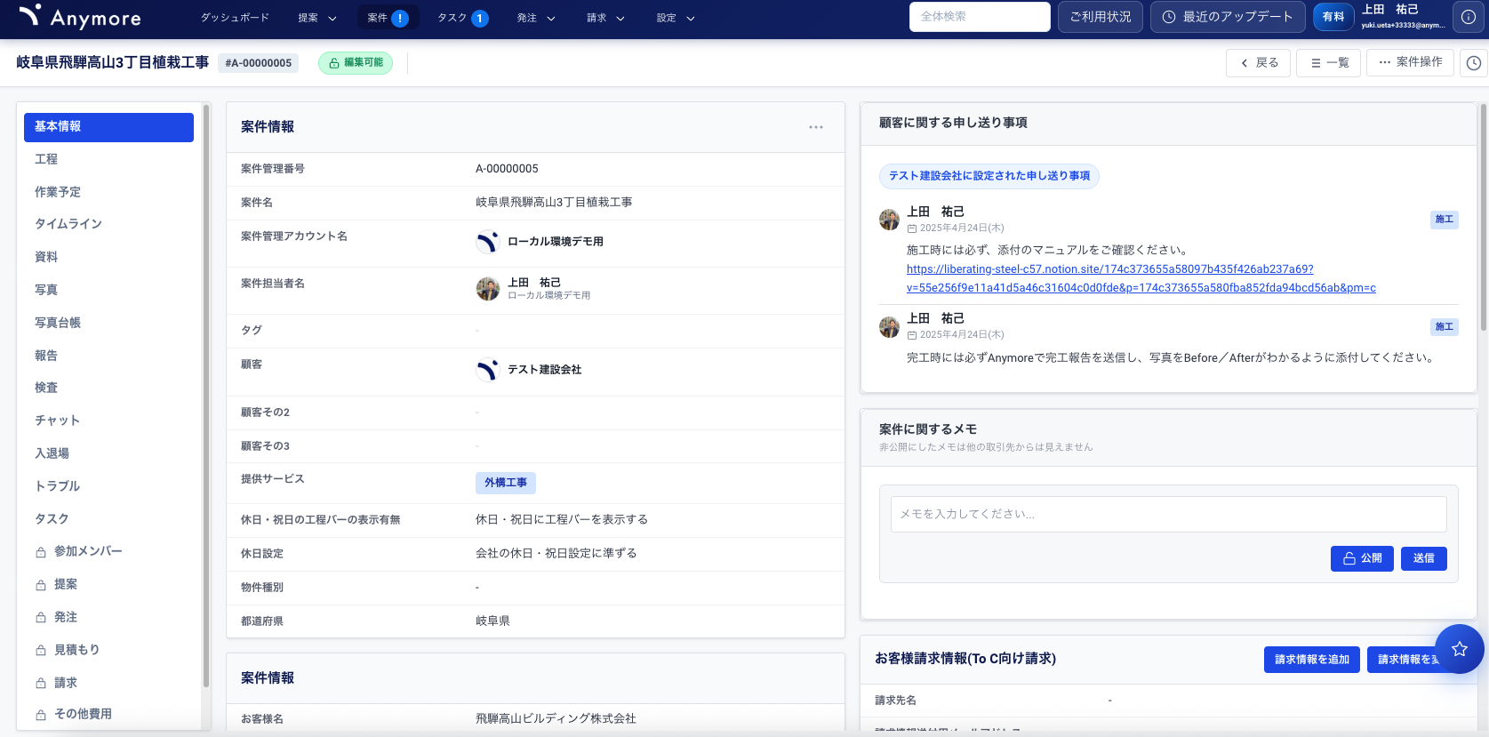Open 報告 in the sidebar

pyautogui.click(x=108, y=356)
